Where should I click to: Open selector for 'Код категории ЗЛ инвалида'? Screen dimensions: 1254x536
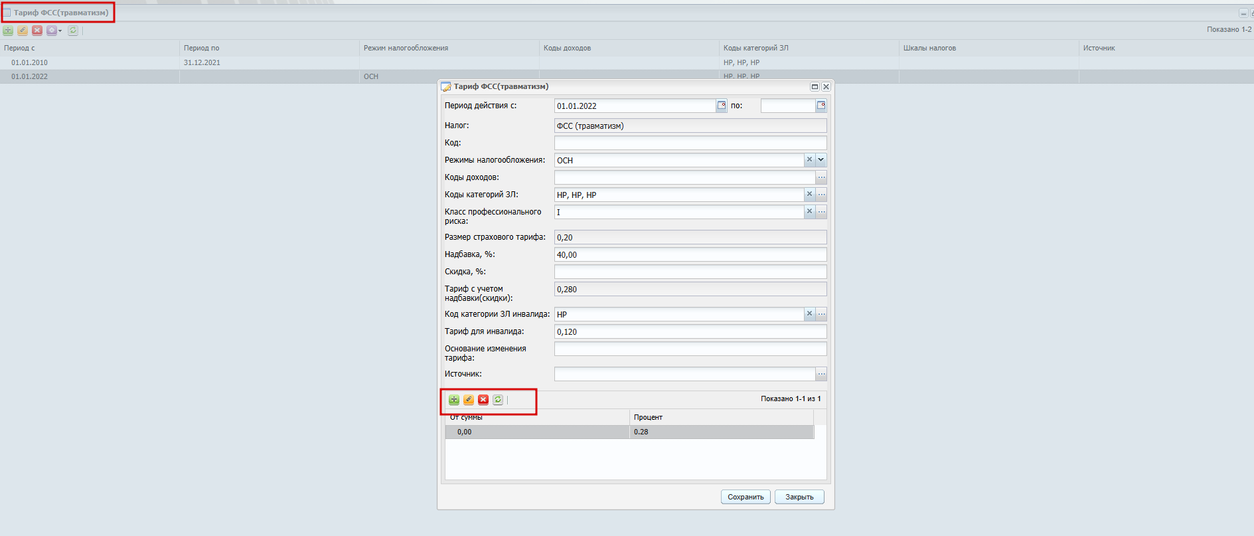821,314
